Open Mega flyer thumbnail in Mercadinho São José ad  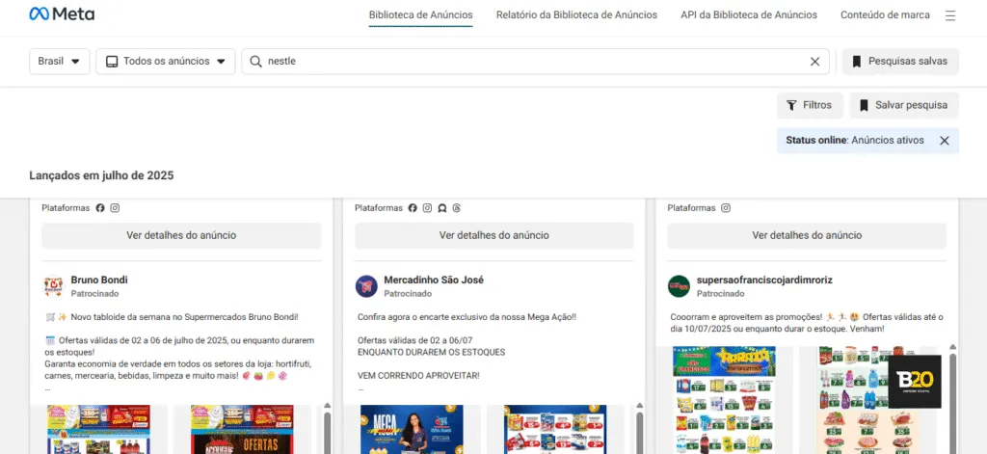coord(413,430)
